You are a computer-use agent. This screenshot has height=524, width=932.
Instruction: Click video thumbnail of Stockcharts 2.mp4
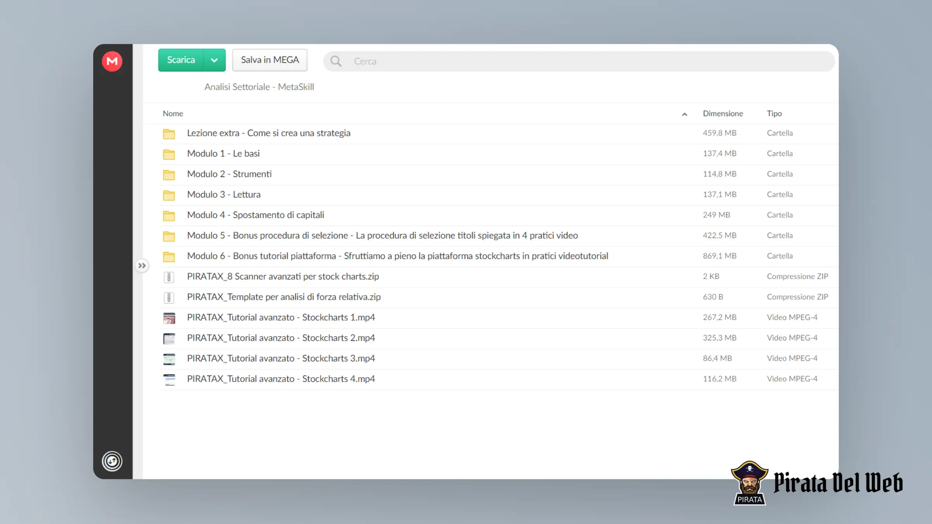pos(169,338)
